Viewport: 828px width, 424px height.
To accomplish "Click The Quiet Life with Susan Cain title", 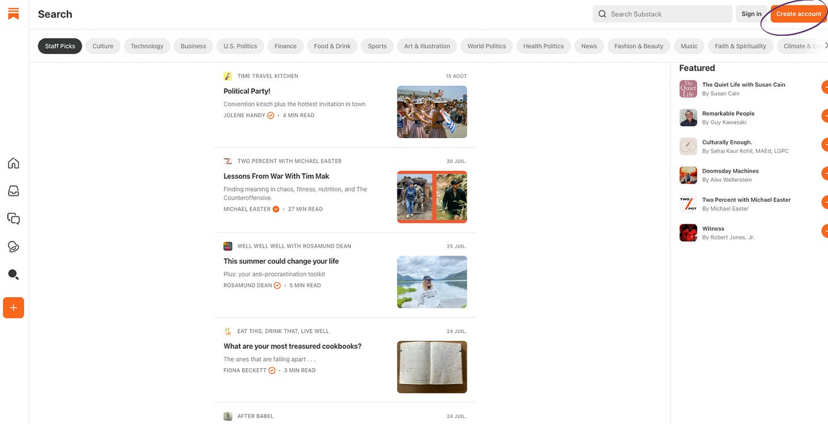I will [744, 85].
